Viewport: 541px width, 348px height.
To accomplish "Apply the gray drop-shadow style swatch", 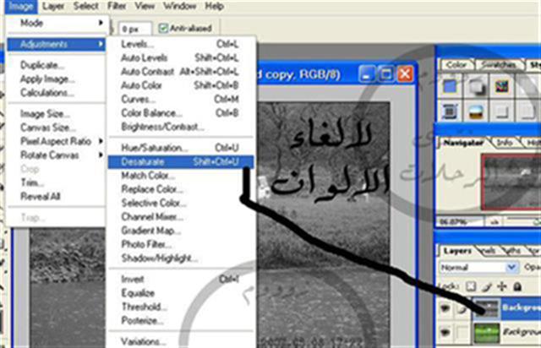I will pyautogui.click(x=477, y=86).
